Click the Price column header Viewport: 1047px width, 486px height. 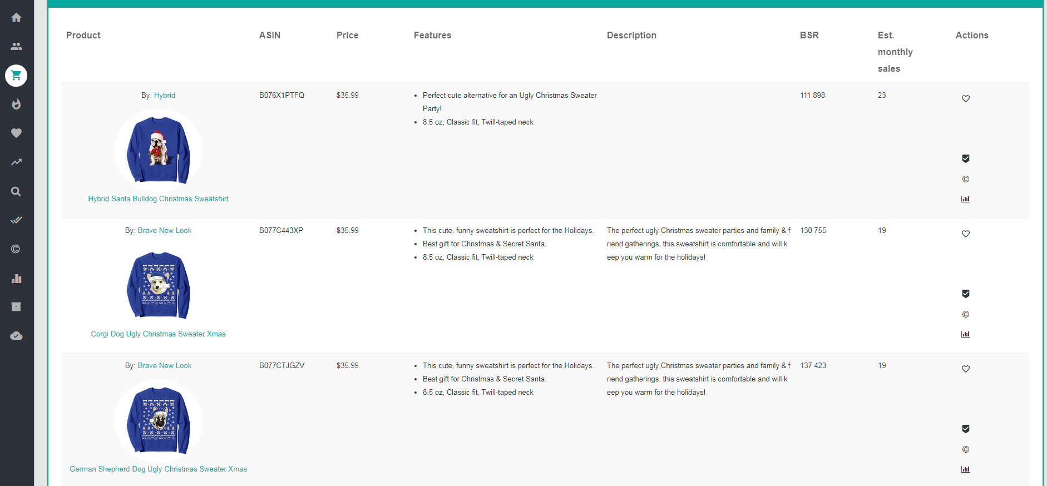tap(348, 35)
